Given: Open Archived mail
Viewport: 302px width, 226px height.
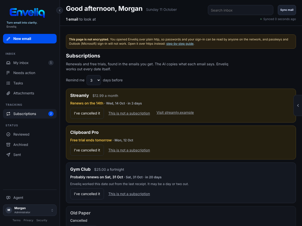Looking at the screenshot, I should [x=30, y=145].
